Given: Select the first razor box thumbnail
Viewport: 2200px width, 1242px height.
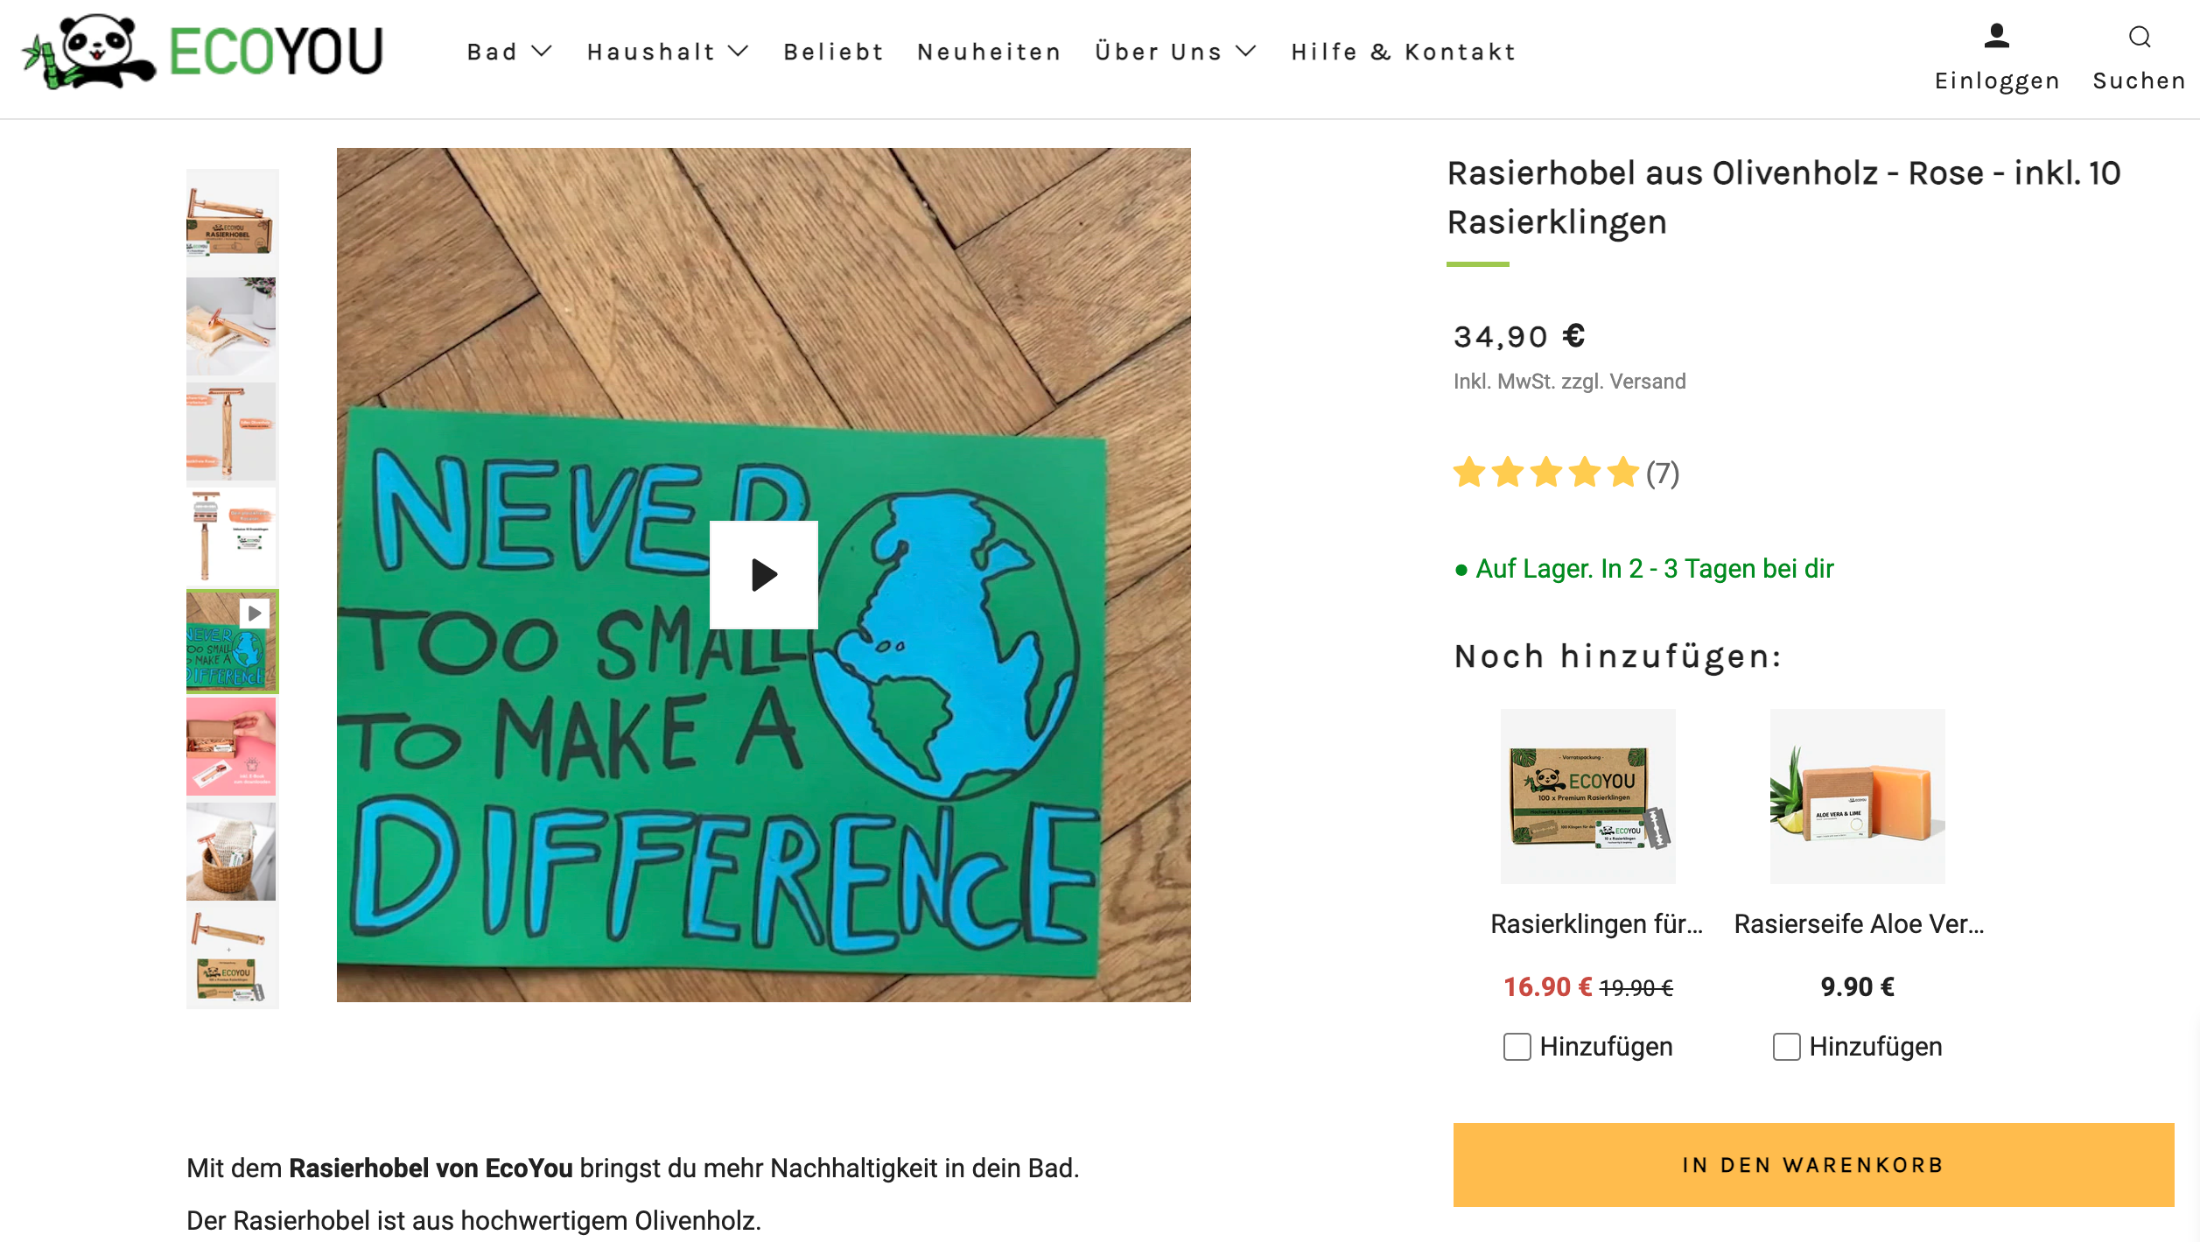Looking at the screenshot, I should click(x=232, y=221).
